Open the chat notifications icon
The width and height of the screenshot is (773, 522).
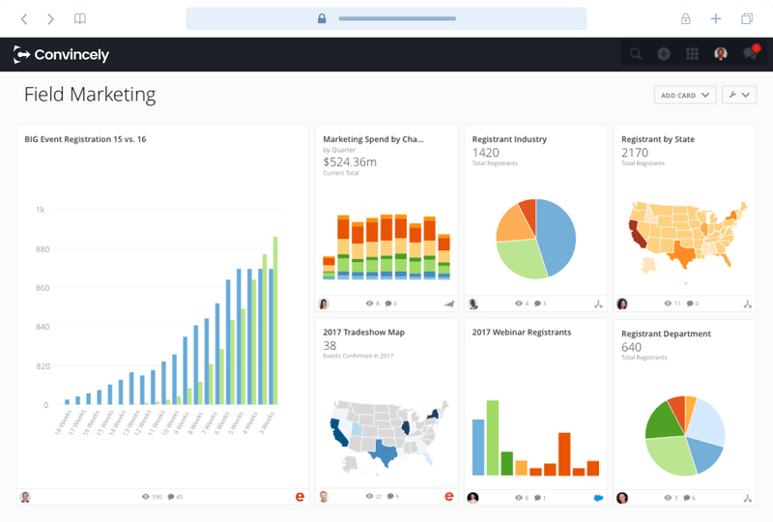(750, 54)
